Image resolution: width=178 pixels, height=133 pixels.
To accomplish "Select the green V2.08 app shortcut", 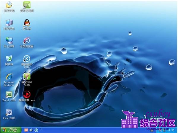I will pyautogui.click(x=27, y=77).
